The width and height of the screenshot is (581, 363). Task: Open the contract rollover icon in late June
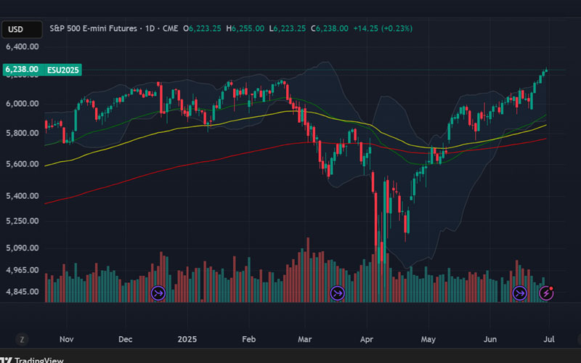pos(520,293)
